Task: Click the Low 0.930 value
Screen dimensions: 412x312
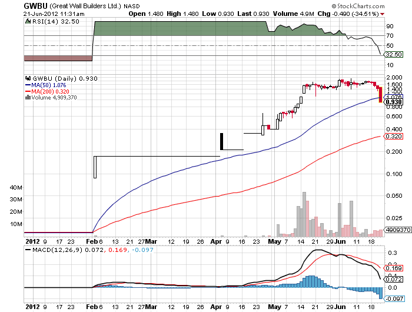Action: pos(218,14)
